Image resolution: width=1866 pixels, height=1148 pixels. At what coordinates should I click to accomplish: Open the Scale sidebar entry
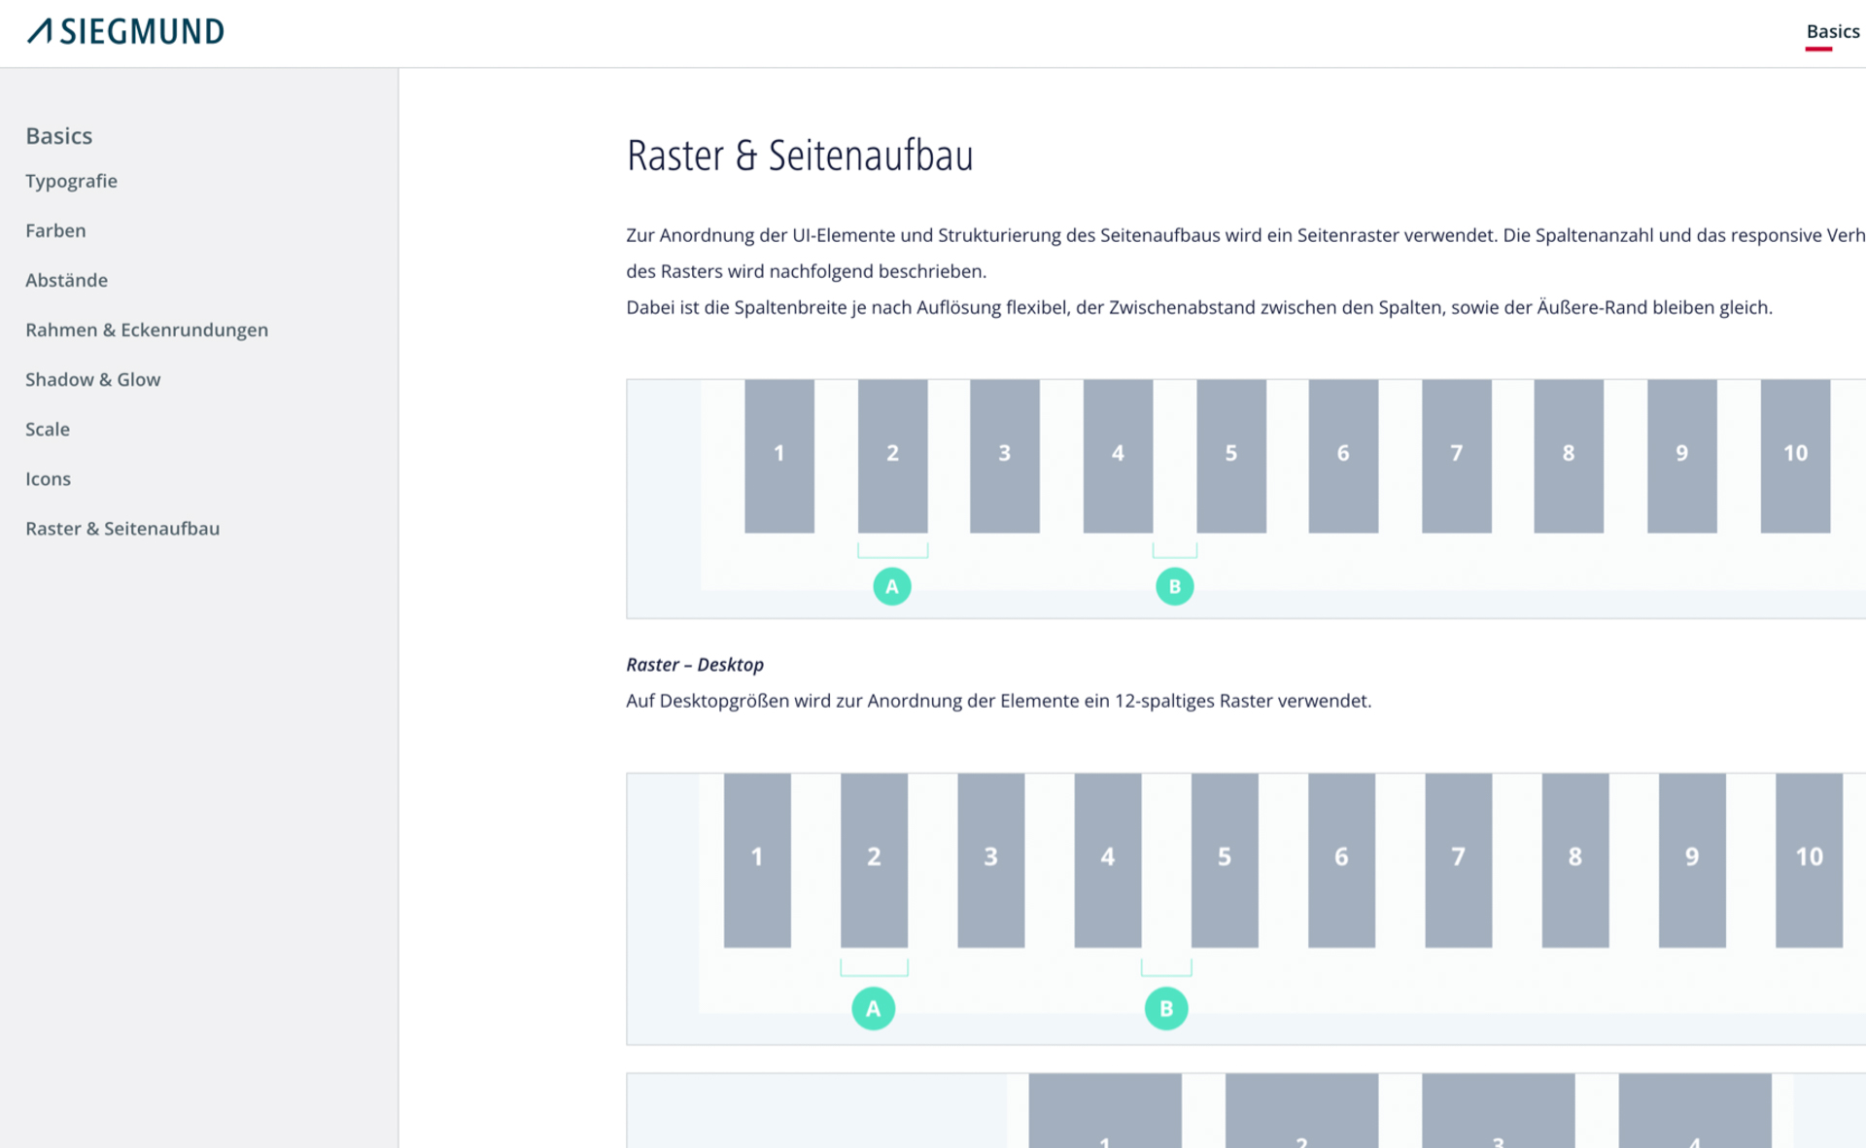point(48,429)
